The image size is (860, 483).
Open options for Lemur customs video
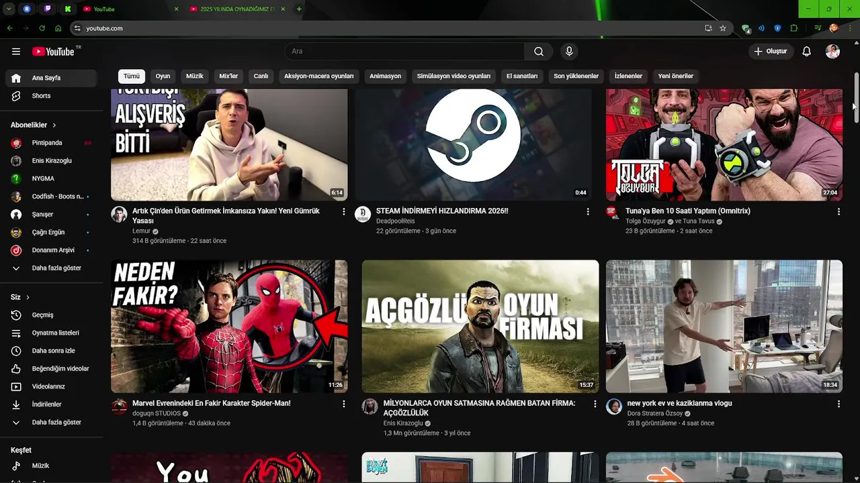click(344, 211)
